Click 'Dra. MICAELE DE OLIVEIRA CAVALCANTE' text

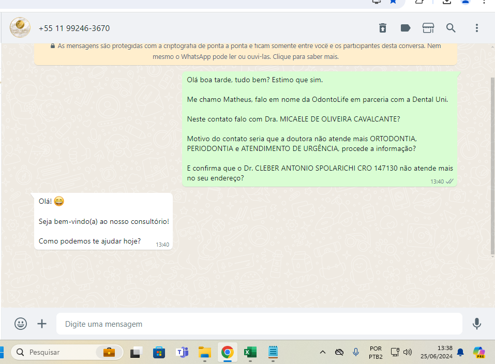coord(333,119)
